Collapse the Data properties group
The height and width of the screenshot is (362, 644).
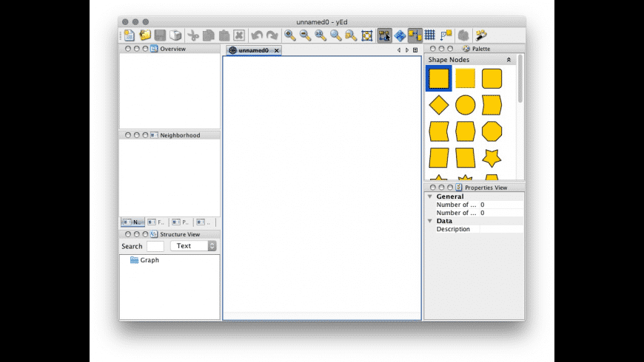coord(430,221)
